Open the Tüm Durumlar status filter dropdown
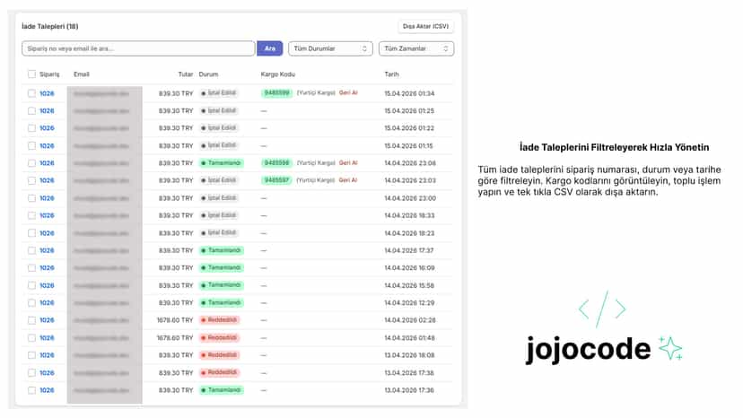743x418 pixels. coord(330,48)
